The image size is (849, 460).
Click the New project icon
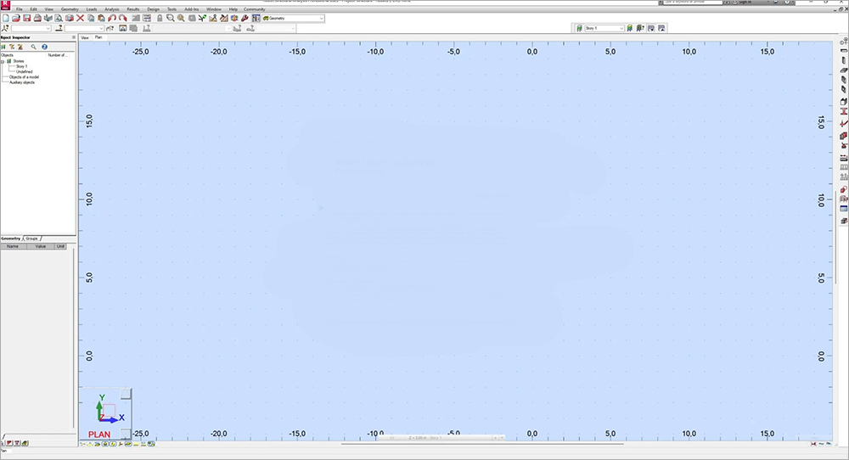pyautogui.click(x=5, y=19)
